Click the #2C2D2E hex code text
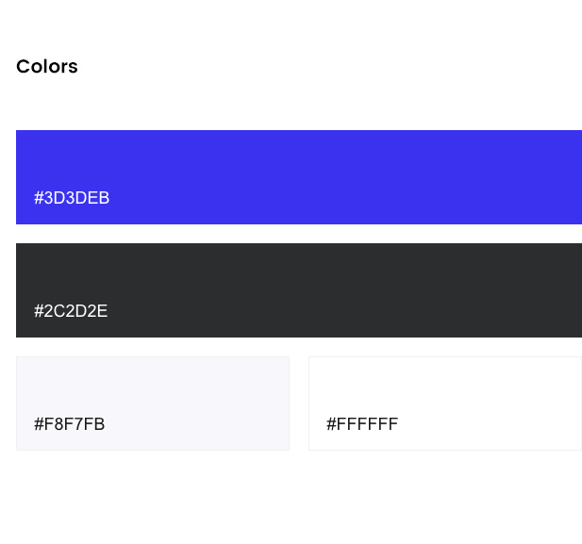The width and height of the screenshot is (582, 544). 71,311
